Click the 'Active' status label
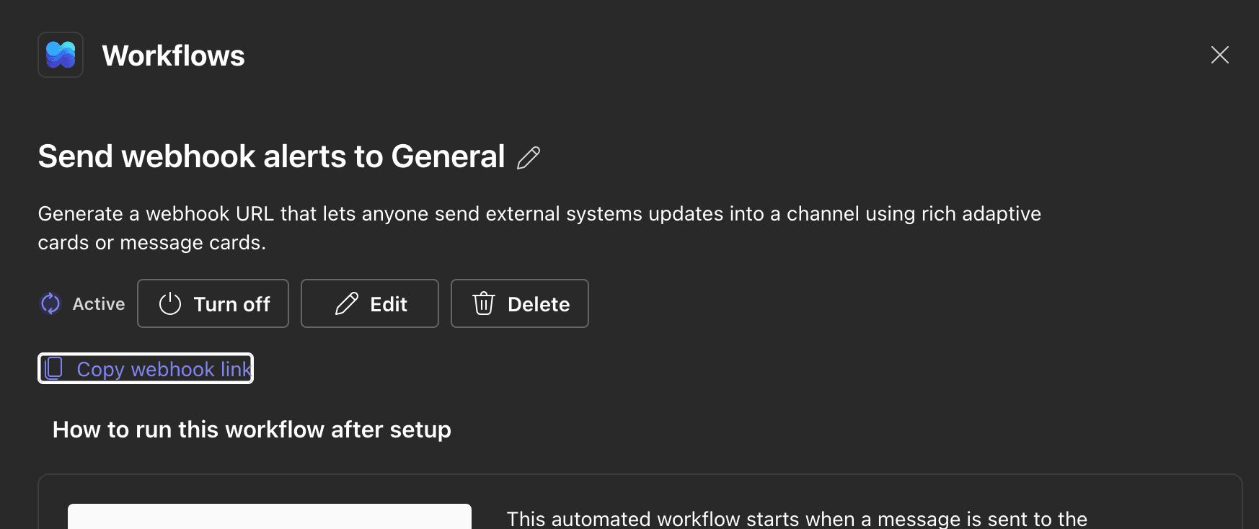 pos(99,304)
